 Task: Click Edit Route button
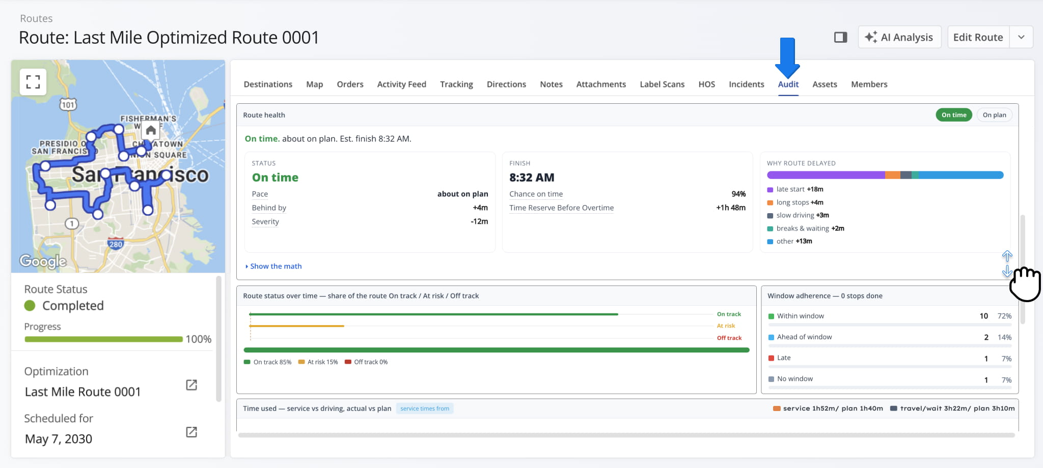(x=978, y=37)
